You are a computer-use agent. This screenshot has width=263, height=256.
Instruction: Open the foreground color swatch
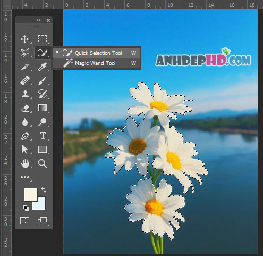(x=31, y=195)
